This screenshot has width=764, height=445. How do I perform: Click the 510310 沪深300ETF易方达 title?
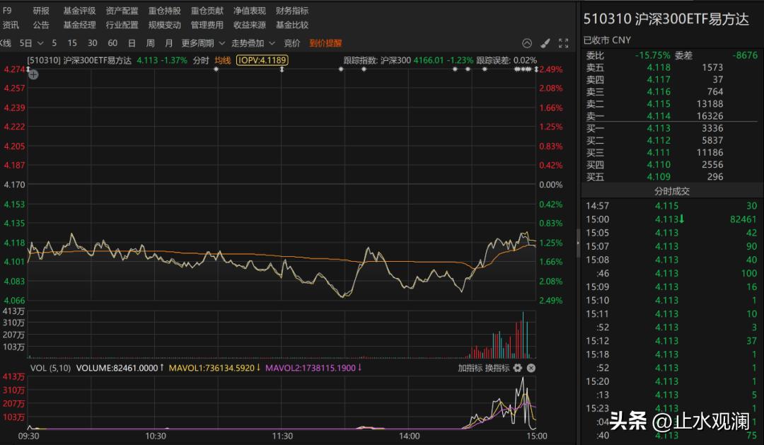click(666, 19)
